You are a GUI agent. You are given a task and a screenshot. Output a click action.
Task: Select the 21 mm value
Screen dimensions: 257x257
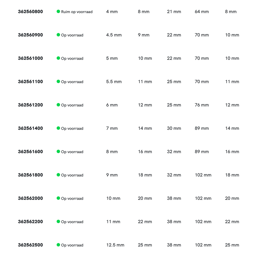pyautogui.click(x=174, y=12)
